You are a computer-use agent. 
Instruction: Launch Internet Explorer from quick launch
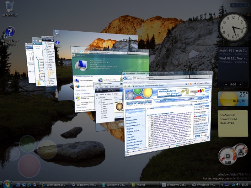pyautogui.click(x=29, y=185)
